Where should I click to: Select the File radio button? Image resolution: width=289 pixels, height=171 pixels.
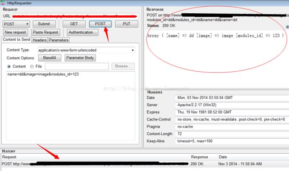click(32, 66)
